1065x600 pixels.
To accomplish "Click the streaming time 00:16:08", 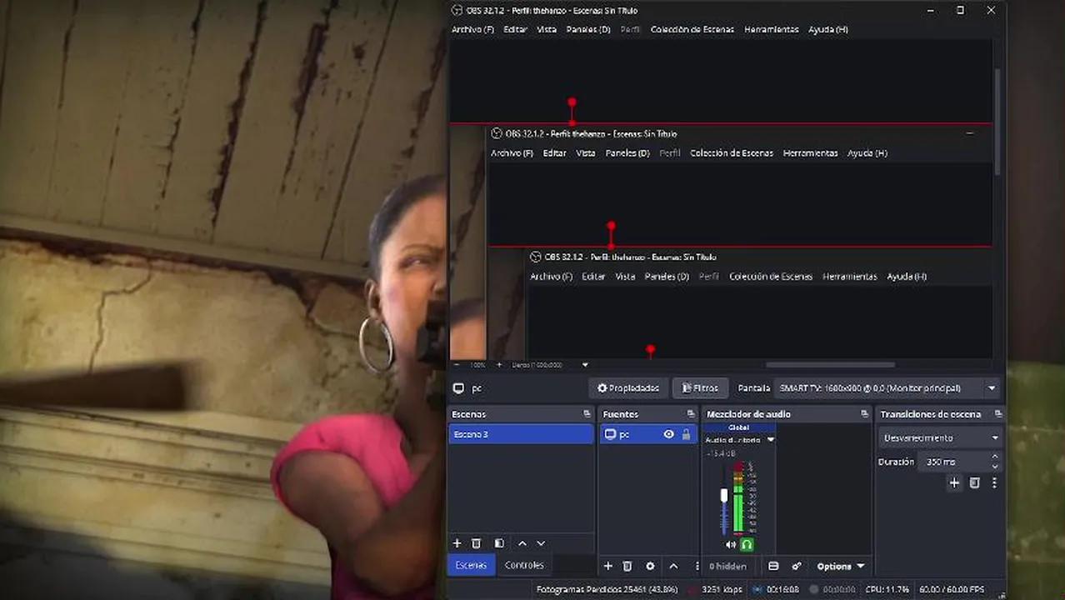I will tap(782, 590).
